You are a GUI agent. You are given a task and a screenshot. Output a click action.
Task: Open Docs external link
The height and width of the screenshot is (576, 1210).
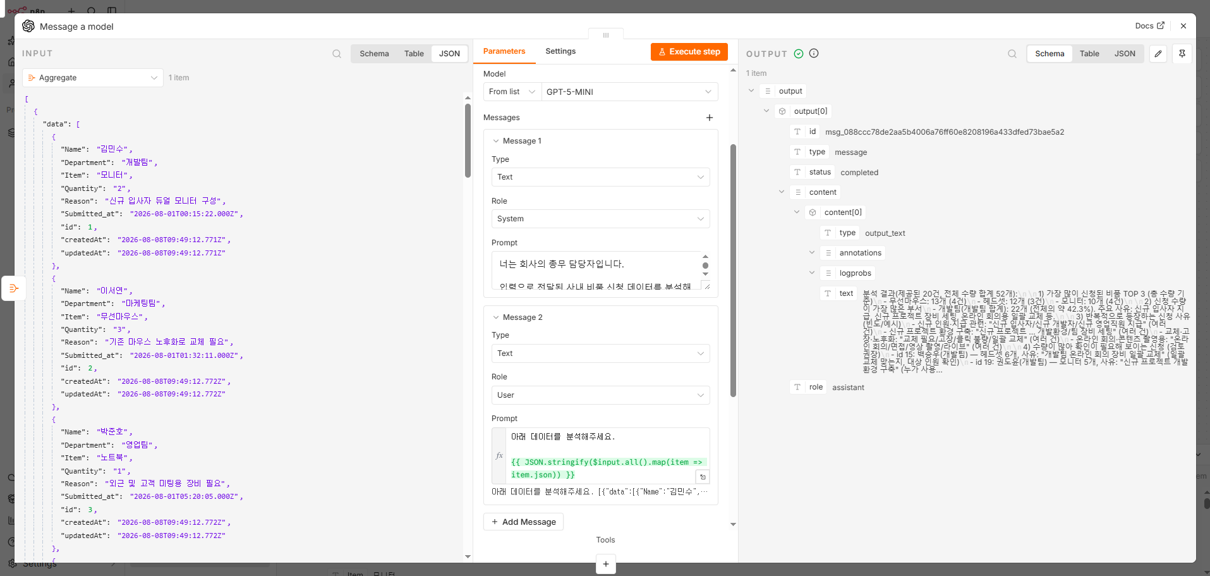pos(1149,26)
